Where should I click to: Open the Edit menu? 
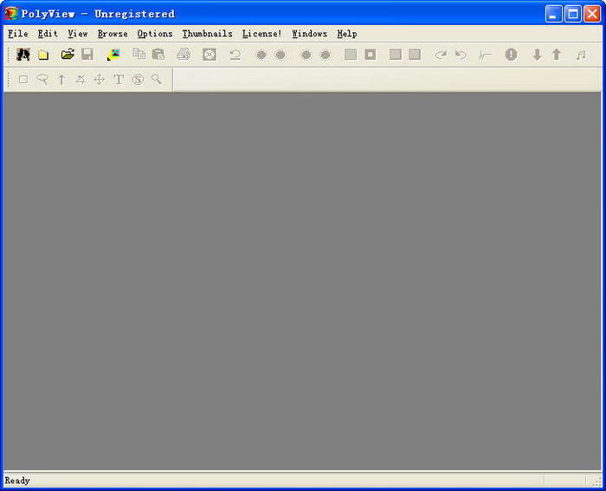pos(48,34)
